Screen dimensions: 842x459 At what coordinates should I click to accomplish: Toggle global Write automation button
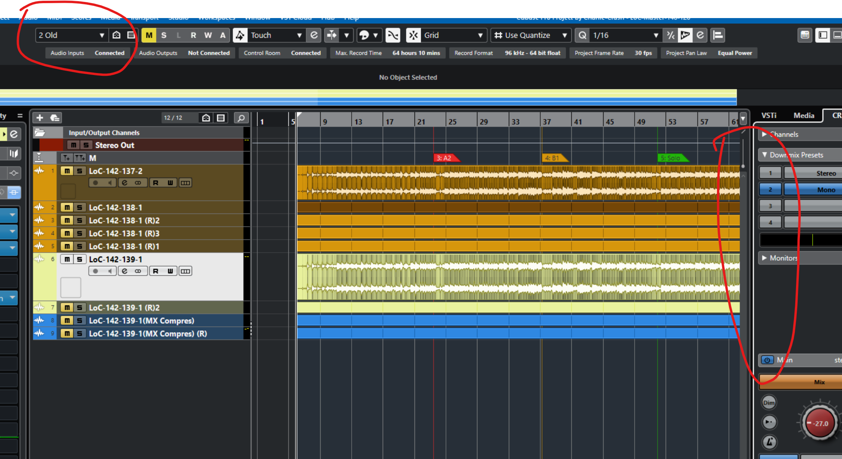[208, 35]
